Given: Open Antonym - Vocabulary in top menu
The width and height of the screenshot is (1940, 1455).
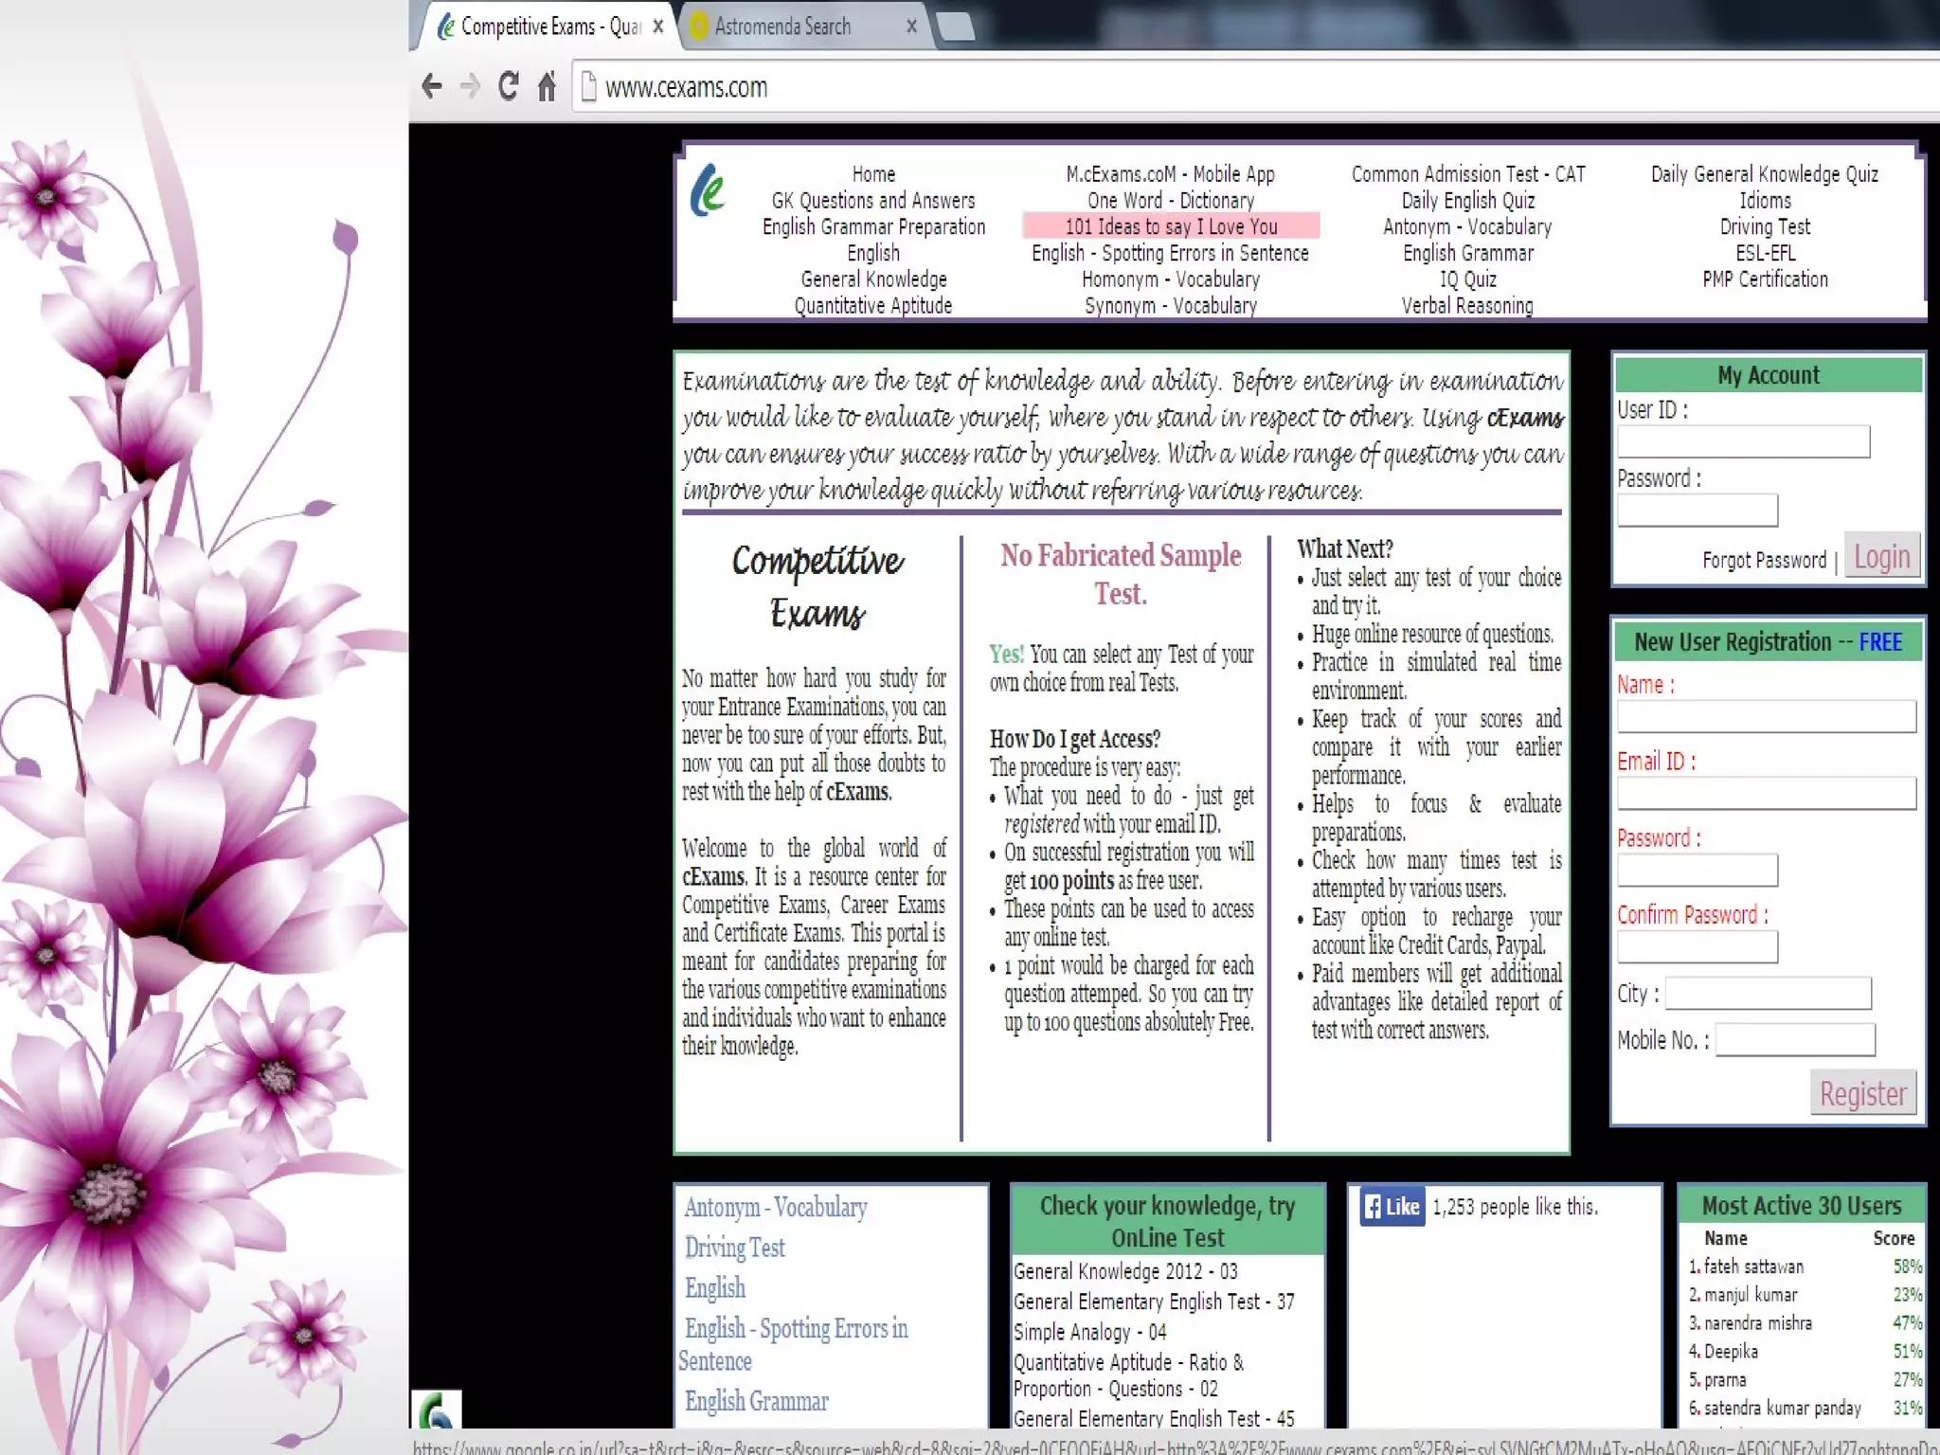Looking at the screenshot, I should (x=1468, y=226).
